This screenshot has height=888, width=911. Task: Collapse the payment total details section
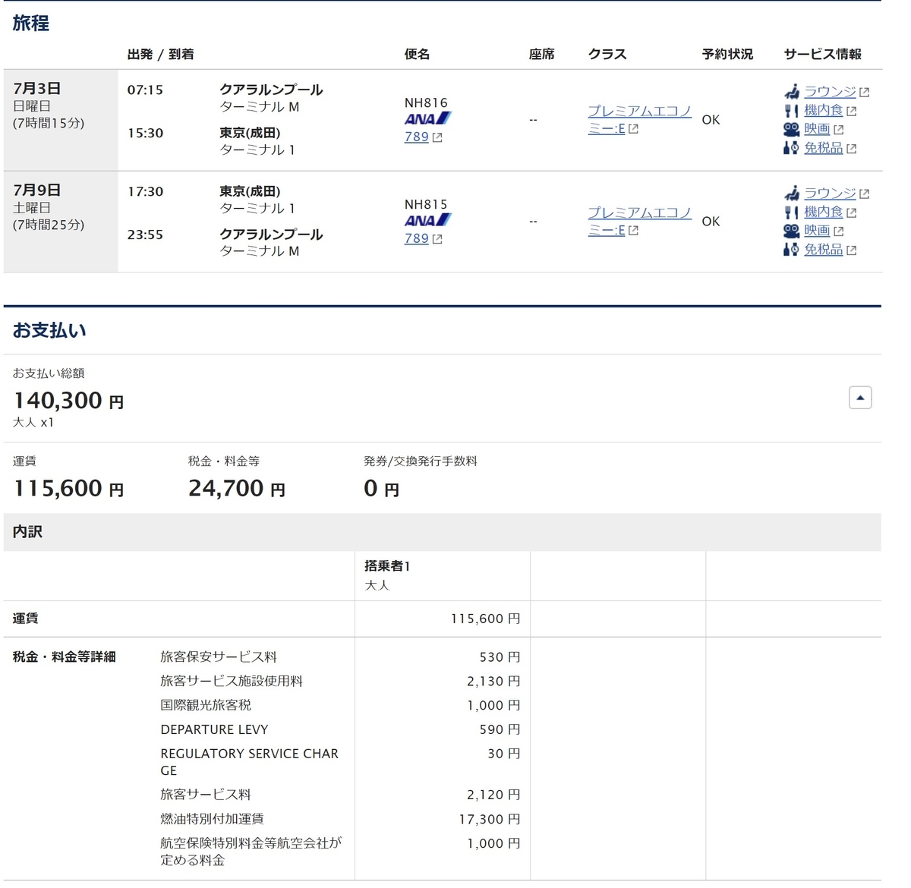(859, 397)
